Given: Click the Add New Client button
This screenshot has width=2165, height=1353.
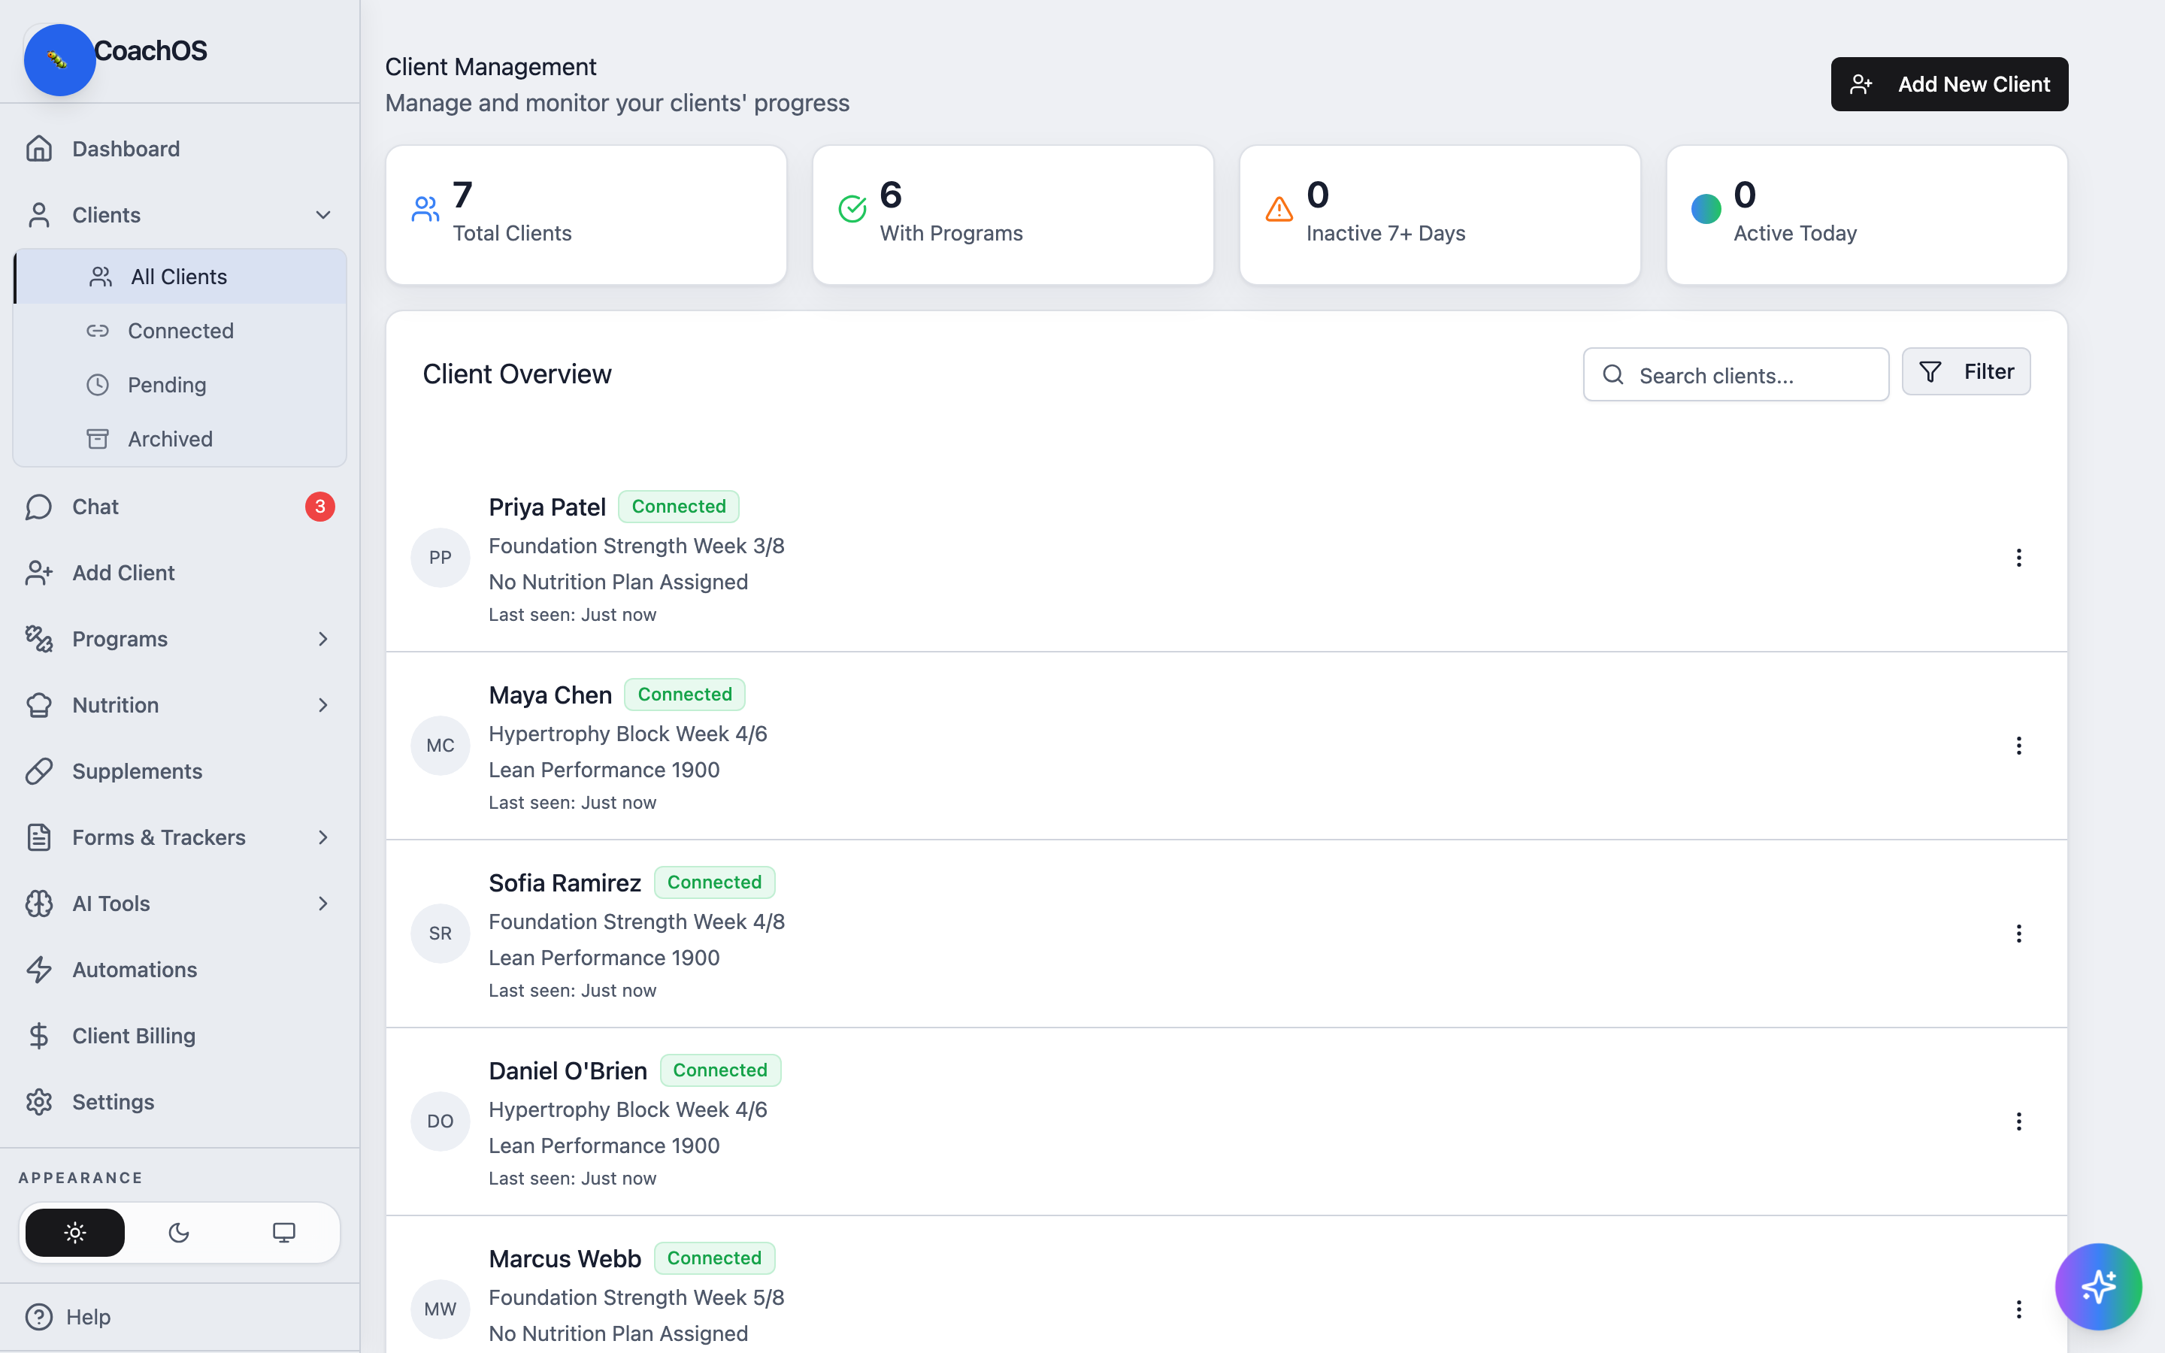Looking at the screenshot, I should (x=1949, y=84).
